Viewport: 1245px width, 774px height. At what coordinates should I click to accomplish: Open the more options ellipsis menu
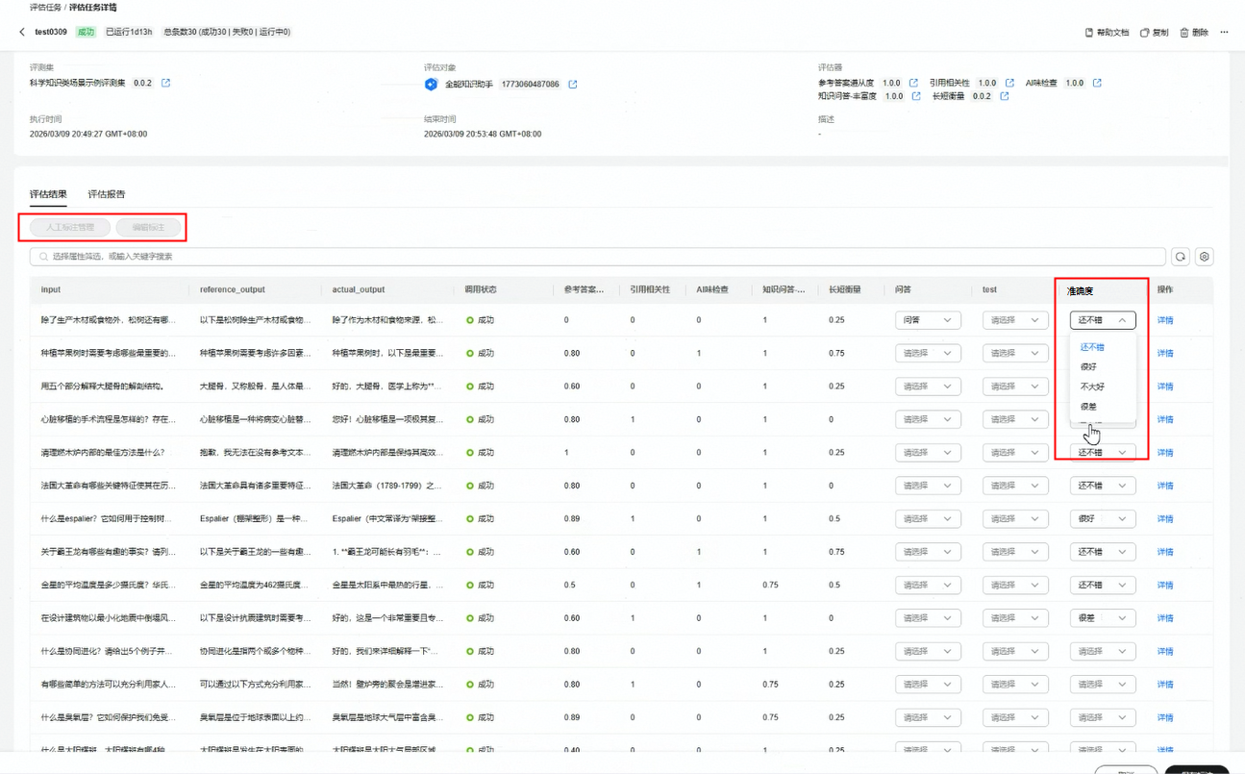coord(1224,33)
